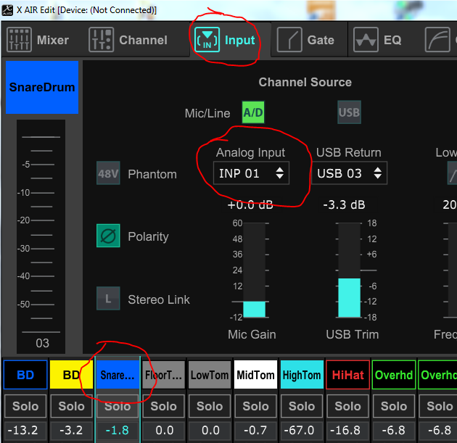Select the LowTom channel strip

pos(210,375)
